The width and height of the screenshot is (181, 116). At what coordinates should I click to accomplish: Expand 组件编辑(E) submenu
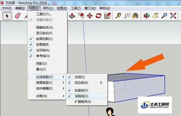[47, 88]
